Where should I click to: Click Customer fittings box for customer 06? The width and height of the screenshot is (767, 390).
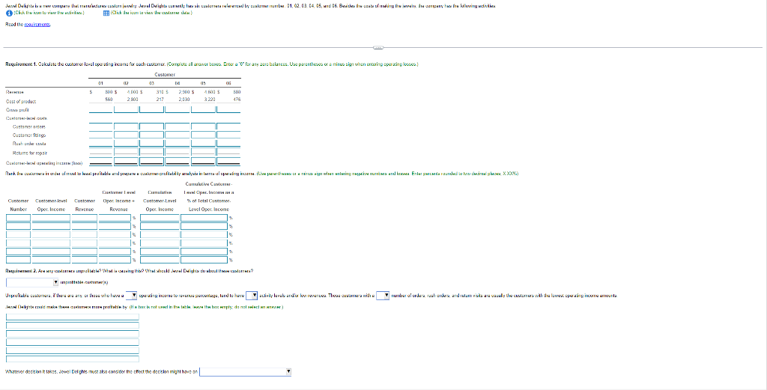pos(228,135)
